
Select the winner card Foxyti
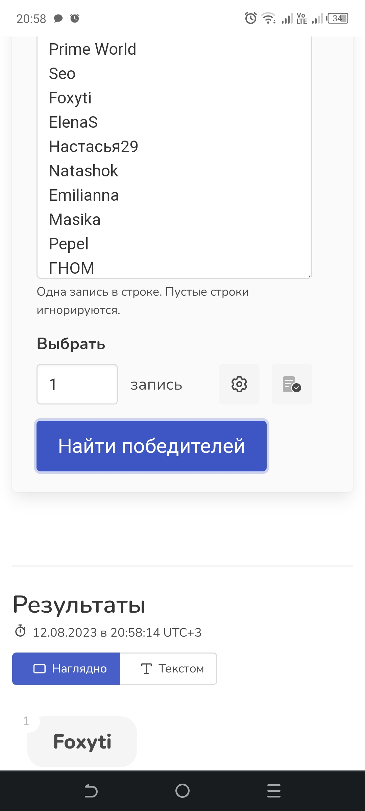(x=82, y=742)
